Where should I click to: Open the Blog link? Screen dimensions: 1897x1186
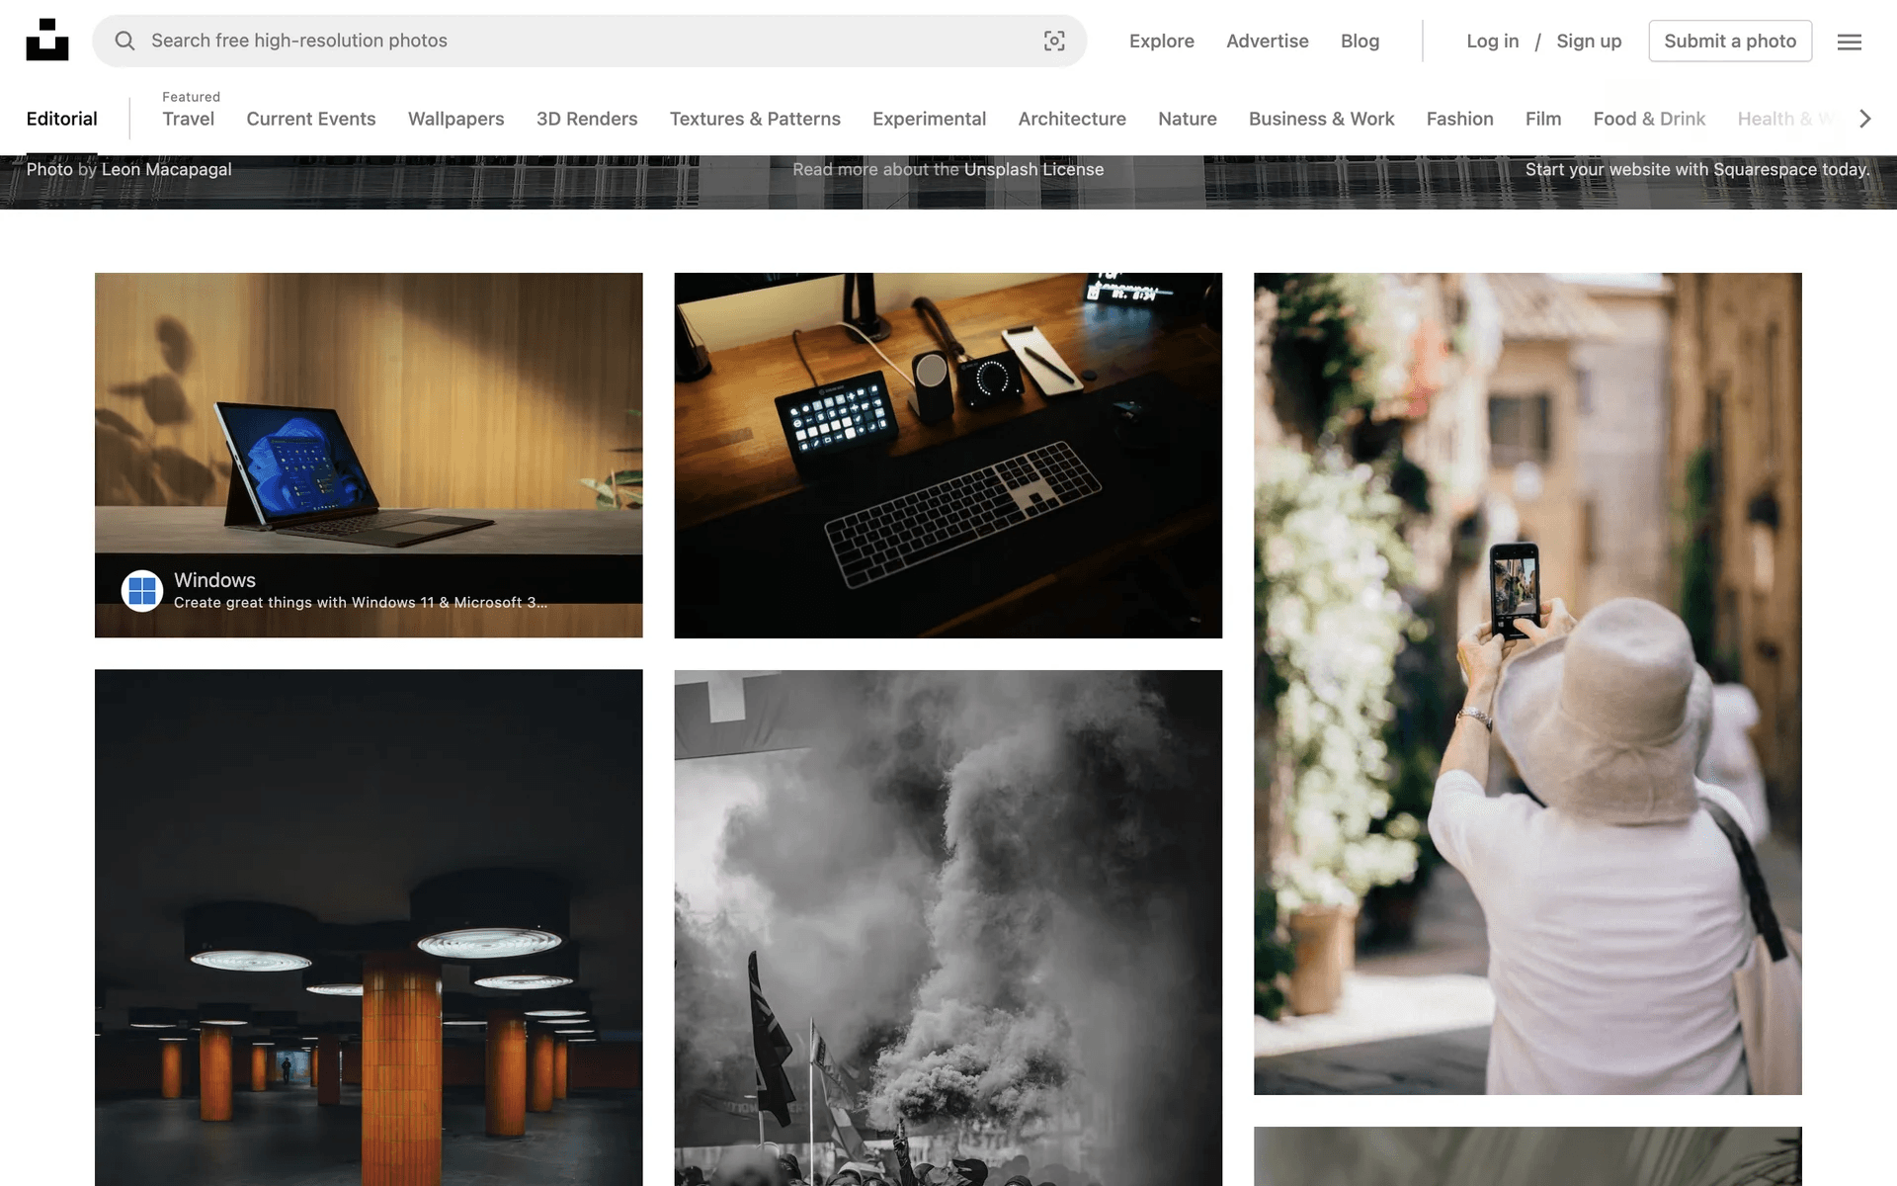tap(1359, 41)
